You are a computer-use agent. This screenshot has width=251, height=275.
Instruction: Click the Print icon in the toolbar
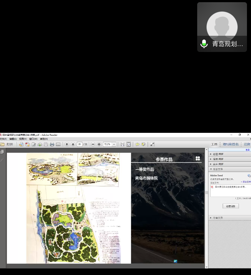tap(52, 144)
